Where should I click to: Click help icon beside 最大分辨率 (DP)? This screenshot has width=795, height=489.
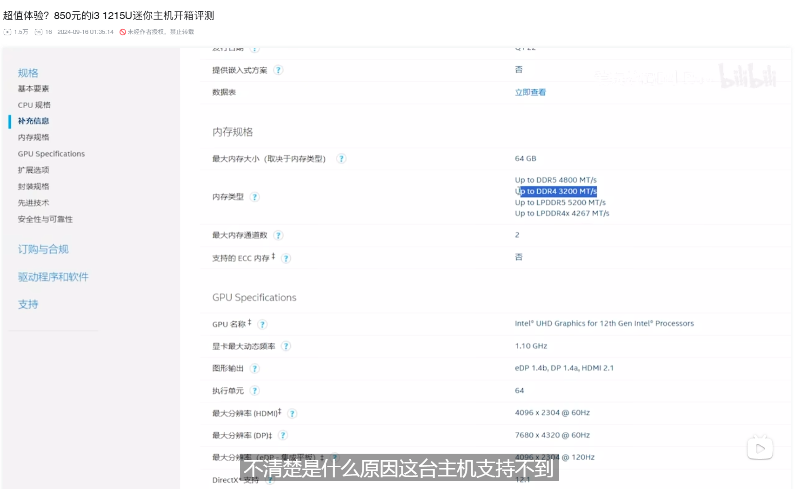click(x=283, y=435)
